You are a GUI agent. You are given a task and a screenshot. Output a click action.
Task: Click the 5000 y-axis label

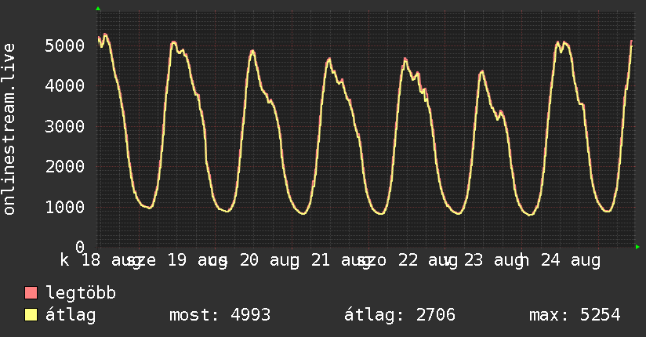[x=65, y=45]
